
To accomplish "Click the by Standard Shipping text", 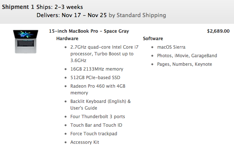I will pos(137,15).
